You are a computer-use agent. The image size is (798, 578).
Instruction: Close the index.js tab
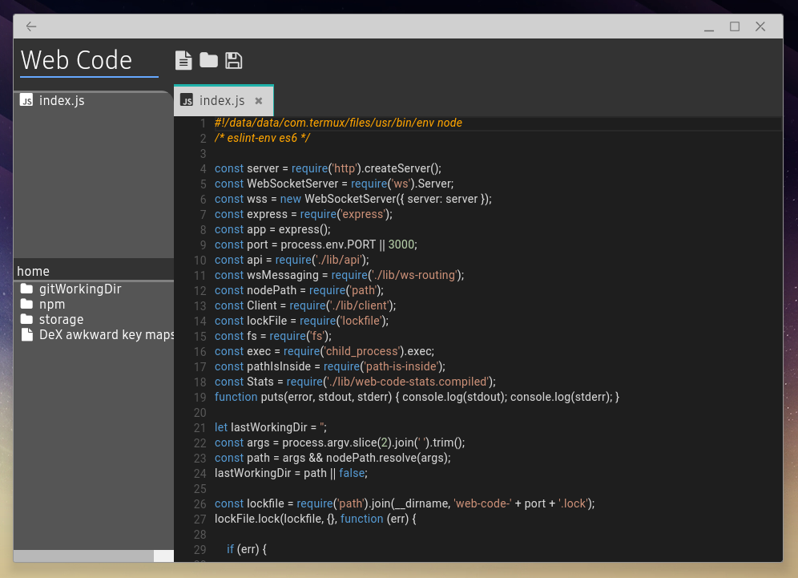259,102
